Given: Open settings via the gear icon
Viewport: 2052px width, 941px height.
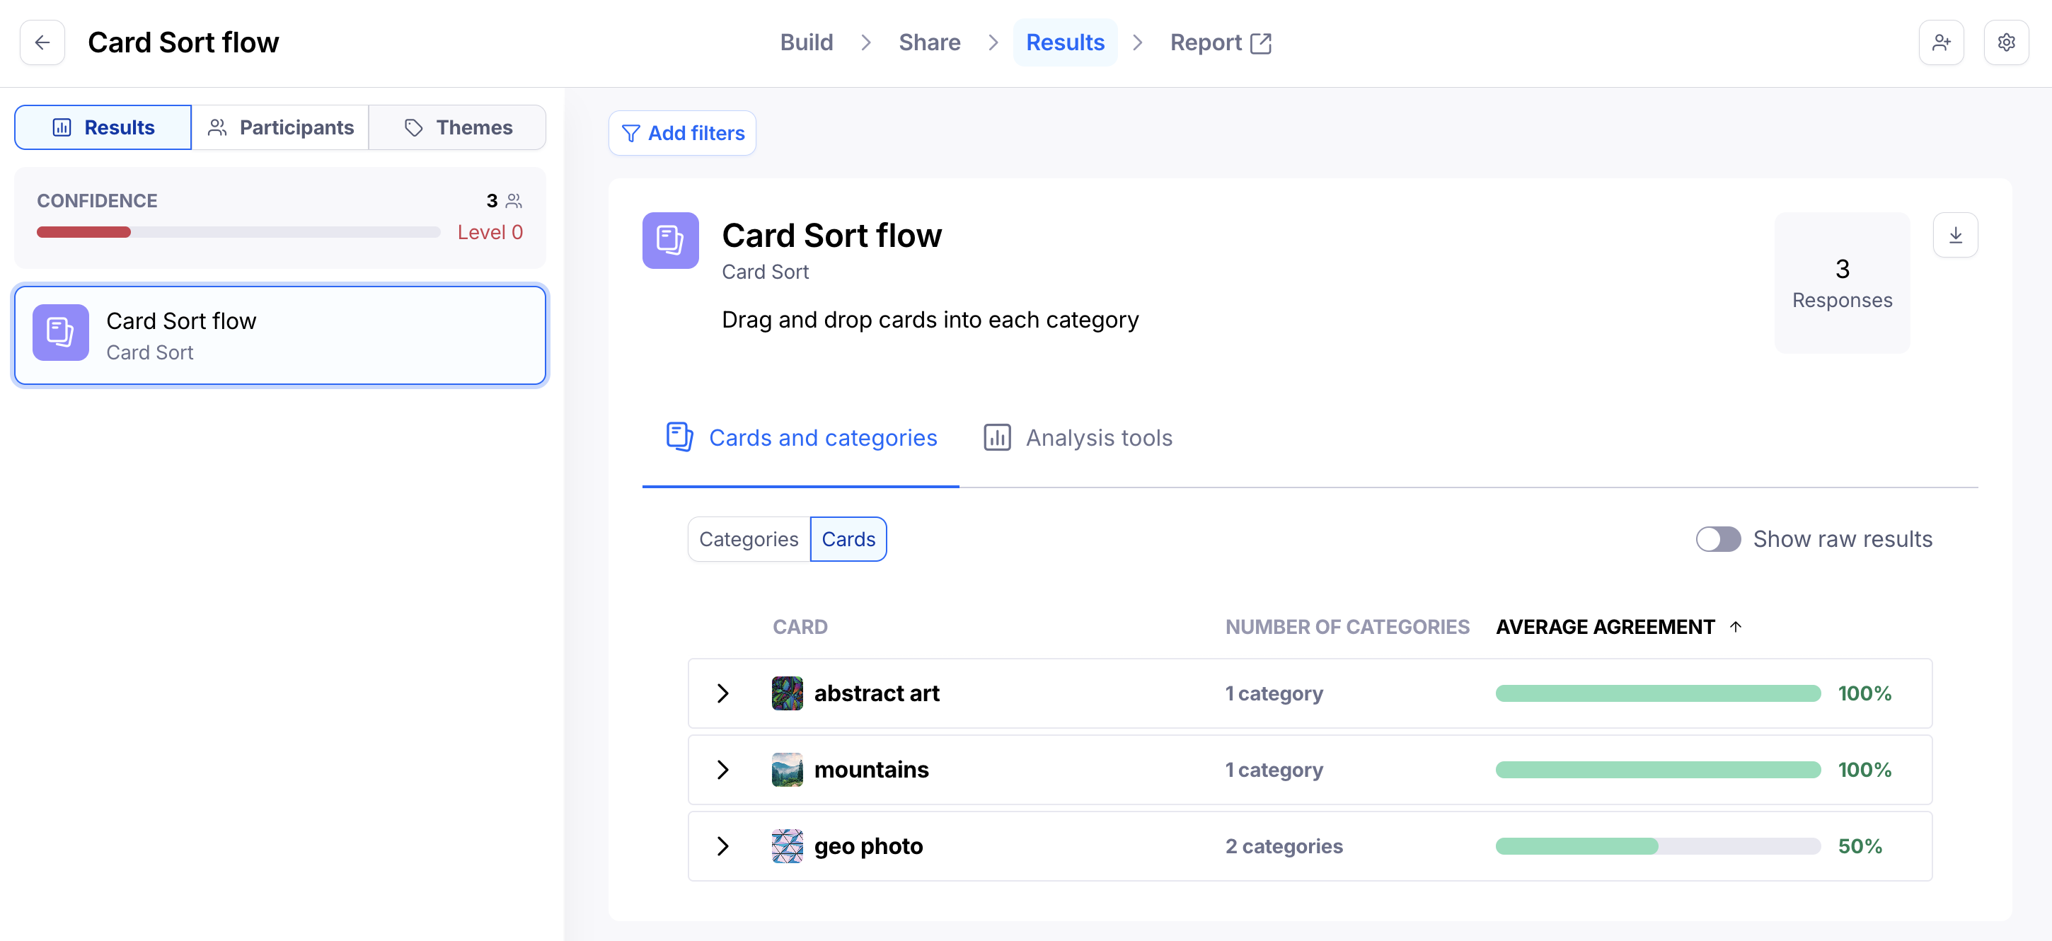Looking at the screenshot, I should pos(2006,42).
